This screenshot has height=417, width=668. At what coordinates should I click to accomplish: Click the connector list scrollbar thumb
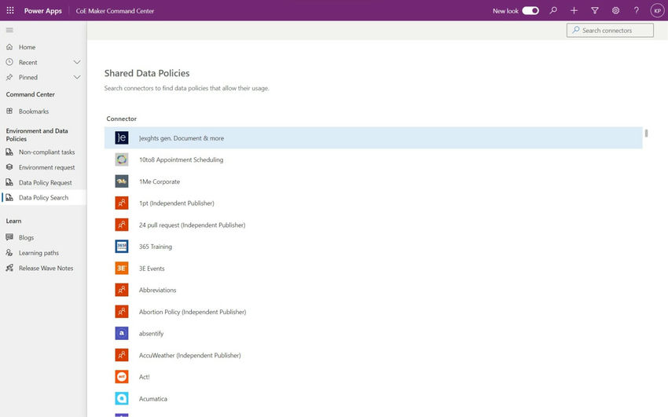point(646,134)
